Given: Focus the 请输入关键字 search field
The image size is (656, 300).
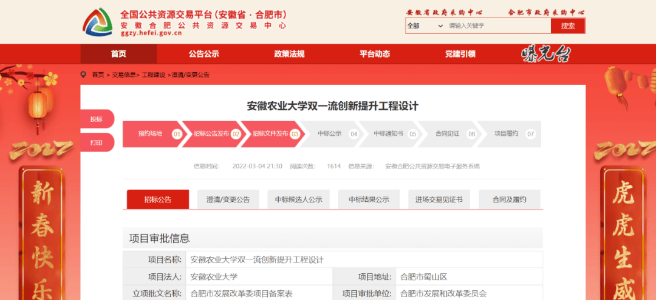Looking at the screenshot, I should [x=498, y=26].
